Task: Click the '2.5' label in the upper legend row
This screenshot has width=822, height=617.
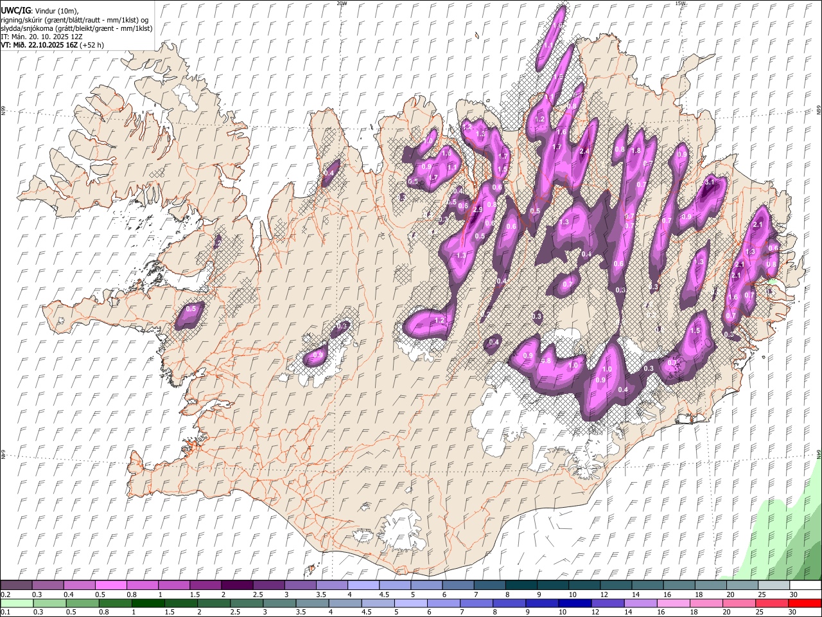Action: 258,595
